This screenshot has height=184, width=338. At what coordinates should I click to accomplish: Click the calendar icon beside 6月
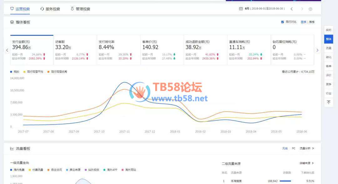tap(241, 9)
